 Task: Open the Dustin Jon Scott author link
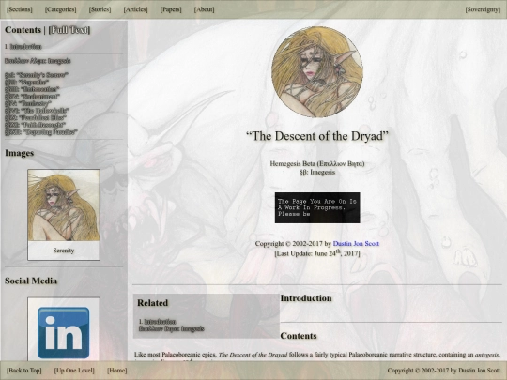click(356, 244)
